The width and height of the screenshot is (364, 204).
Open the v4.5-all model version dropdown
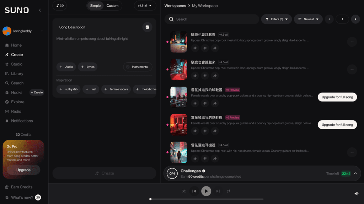point(145,6)
